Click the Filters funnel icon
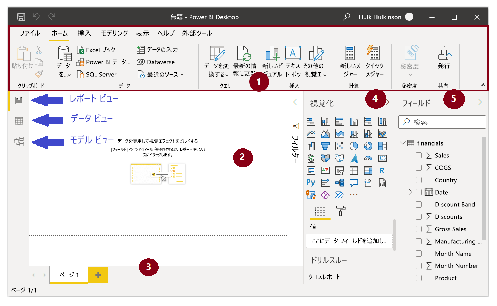Screen dimensions: 497x306 pos(296,126)
